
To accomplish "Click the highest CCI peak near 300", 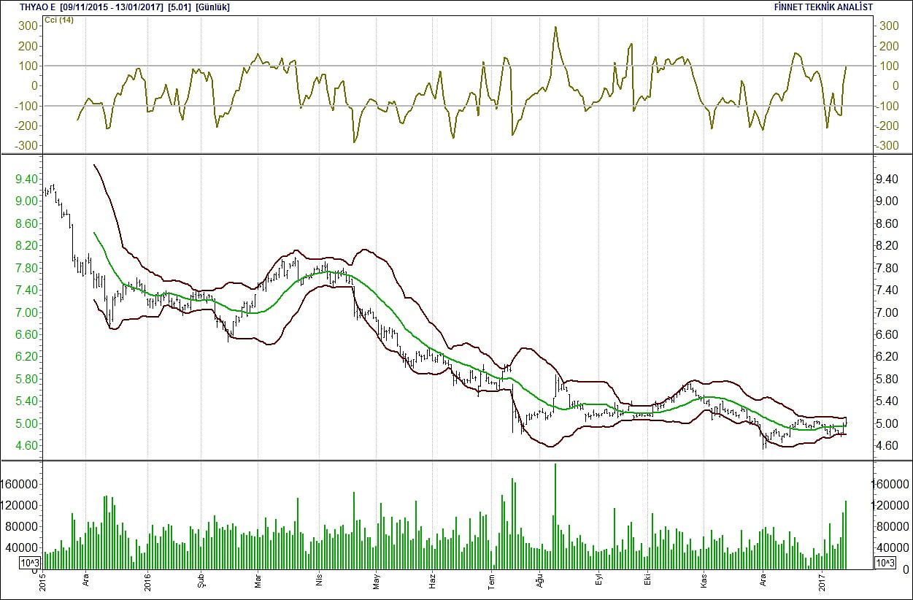I will 555,28.
